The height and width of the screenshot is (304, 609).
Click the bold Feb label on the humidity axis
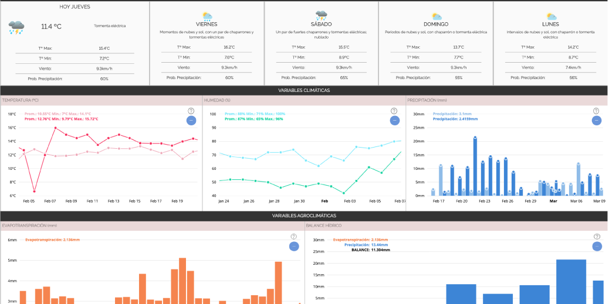click(x=324, y=201)
